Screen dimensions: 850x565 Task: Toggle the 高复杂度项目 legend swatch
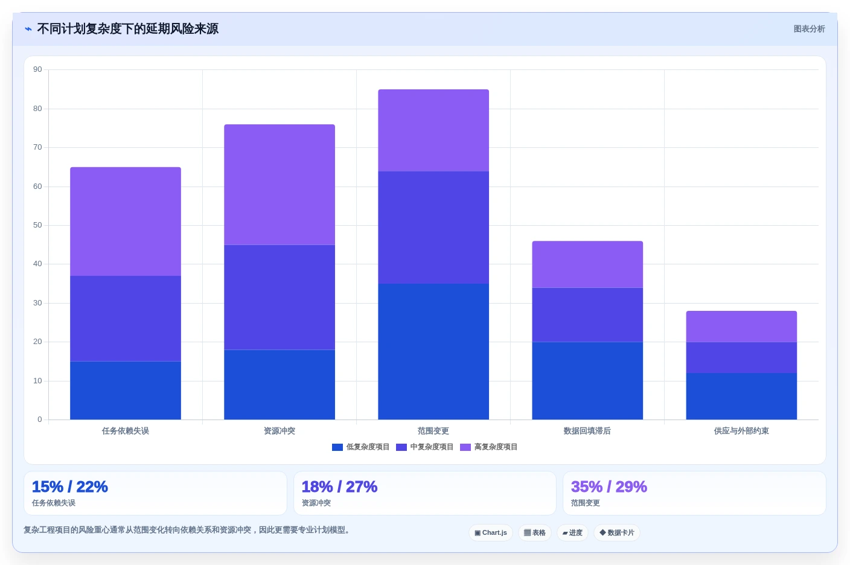[x=465, y=447]
